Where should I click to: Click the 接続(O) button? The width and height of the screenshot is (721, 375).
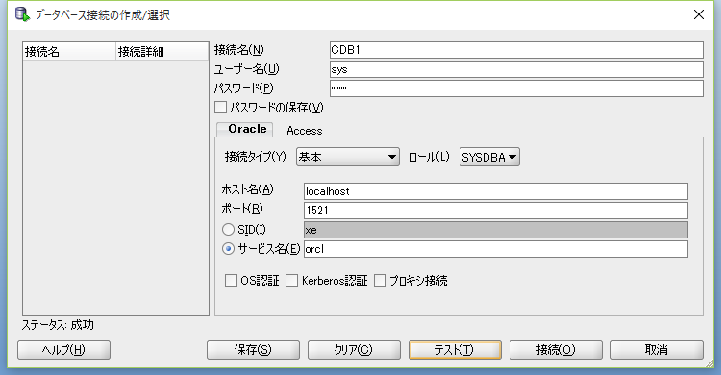[556, 350]
